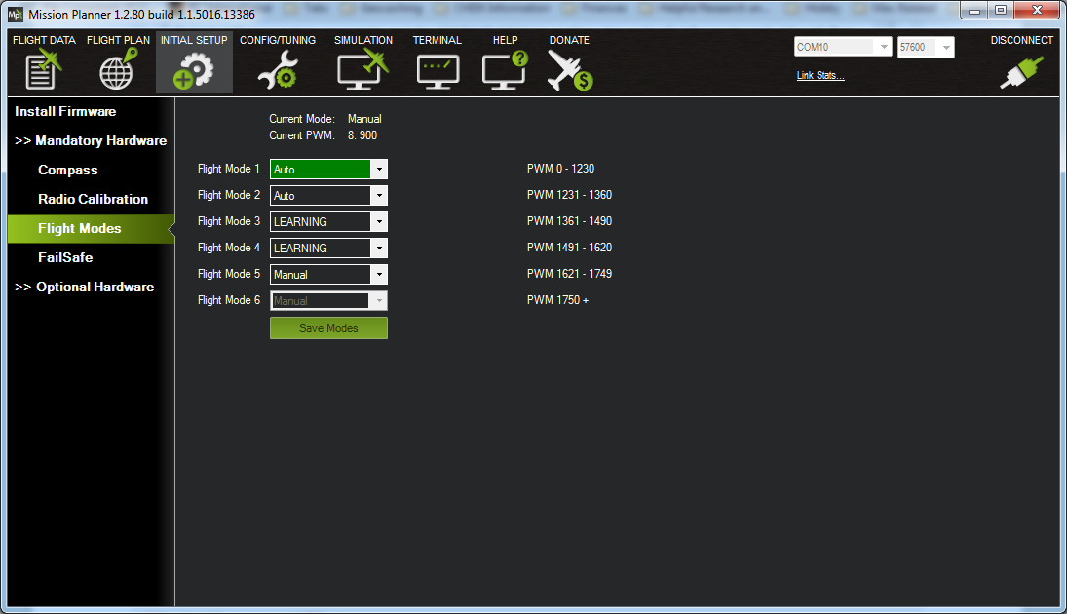The image size is (1067, 614).
Task: Expand the Flight Mode 6 dropdown arrow
Action: tap(379, 301)
